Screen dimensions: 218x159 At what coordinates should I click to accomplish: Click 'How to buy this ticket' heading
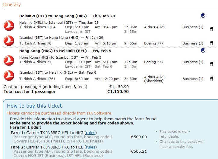[x=34, y=106]
